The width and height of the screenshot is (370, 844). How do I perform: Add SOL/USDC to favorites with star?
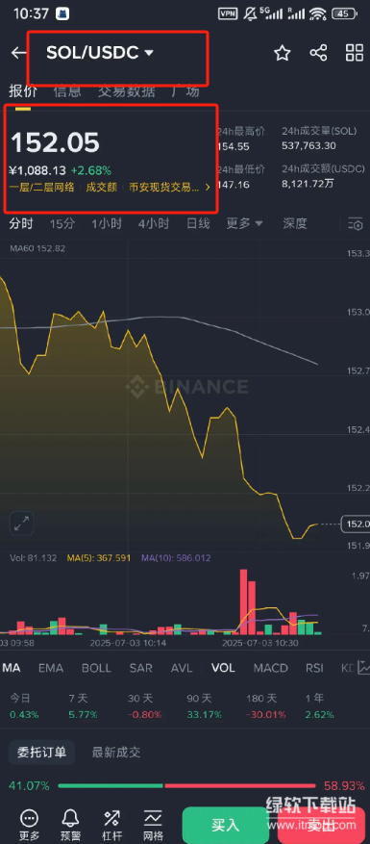pyautogui.click(x=283, y=53)
